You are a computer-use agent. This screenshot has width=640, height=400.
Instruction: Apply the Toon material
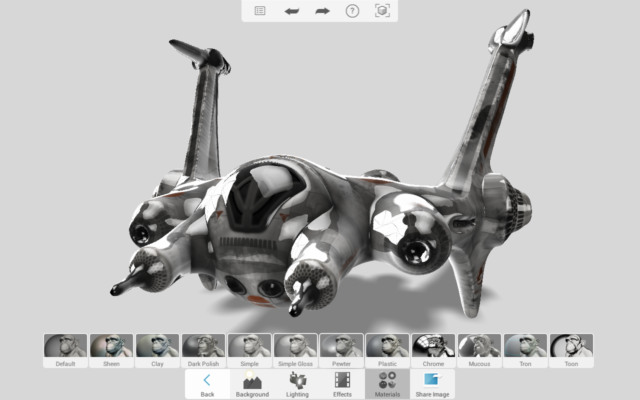coord(571,350)
